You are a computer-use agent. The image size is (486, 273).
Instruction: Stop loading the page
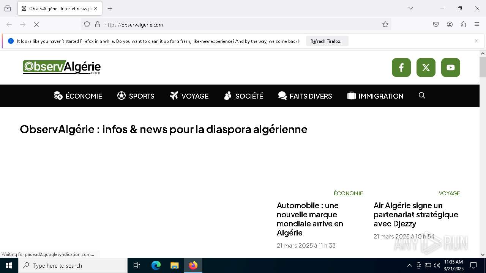click(x=36, y=25)
